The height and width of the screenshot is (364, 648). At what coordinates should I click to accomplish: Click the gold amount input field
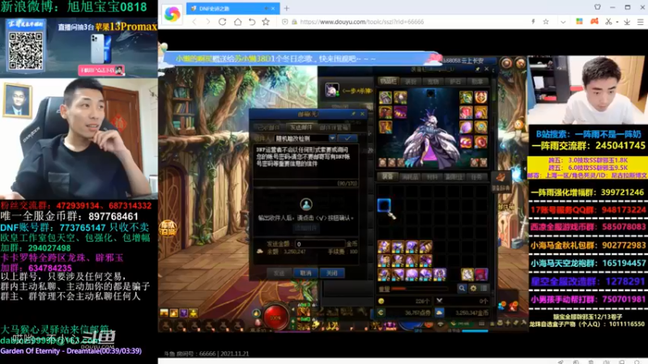319,244
